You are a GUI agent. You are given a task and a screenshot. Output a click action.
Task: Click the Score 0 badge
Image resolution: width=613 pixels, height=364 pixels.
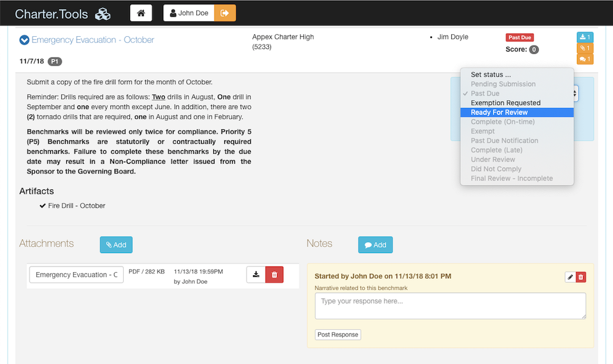[x=534, y=50]
